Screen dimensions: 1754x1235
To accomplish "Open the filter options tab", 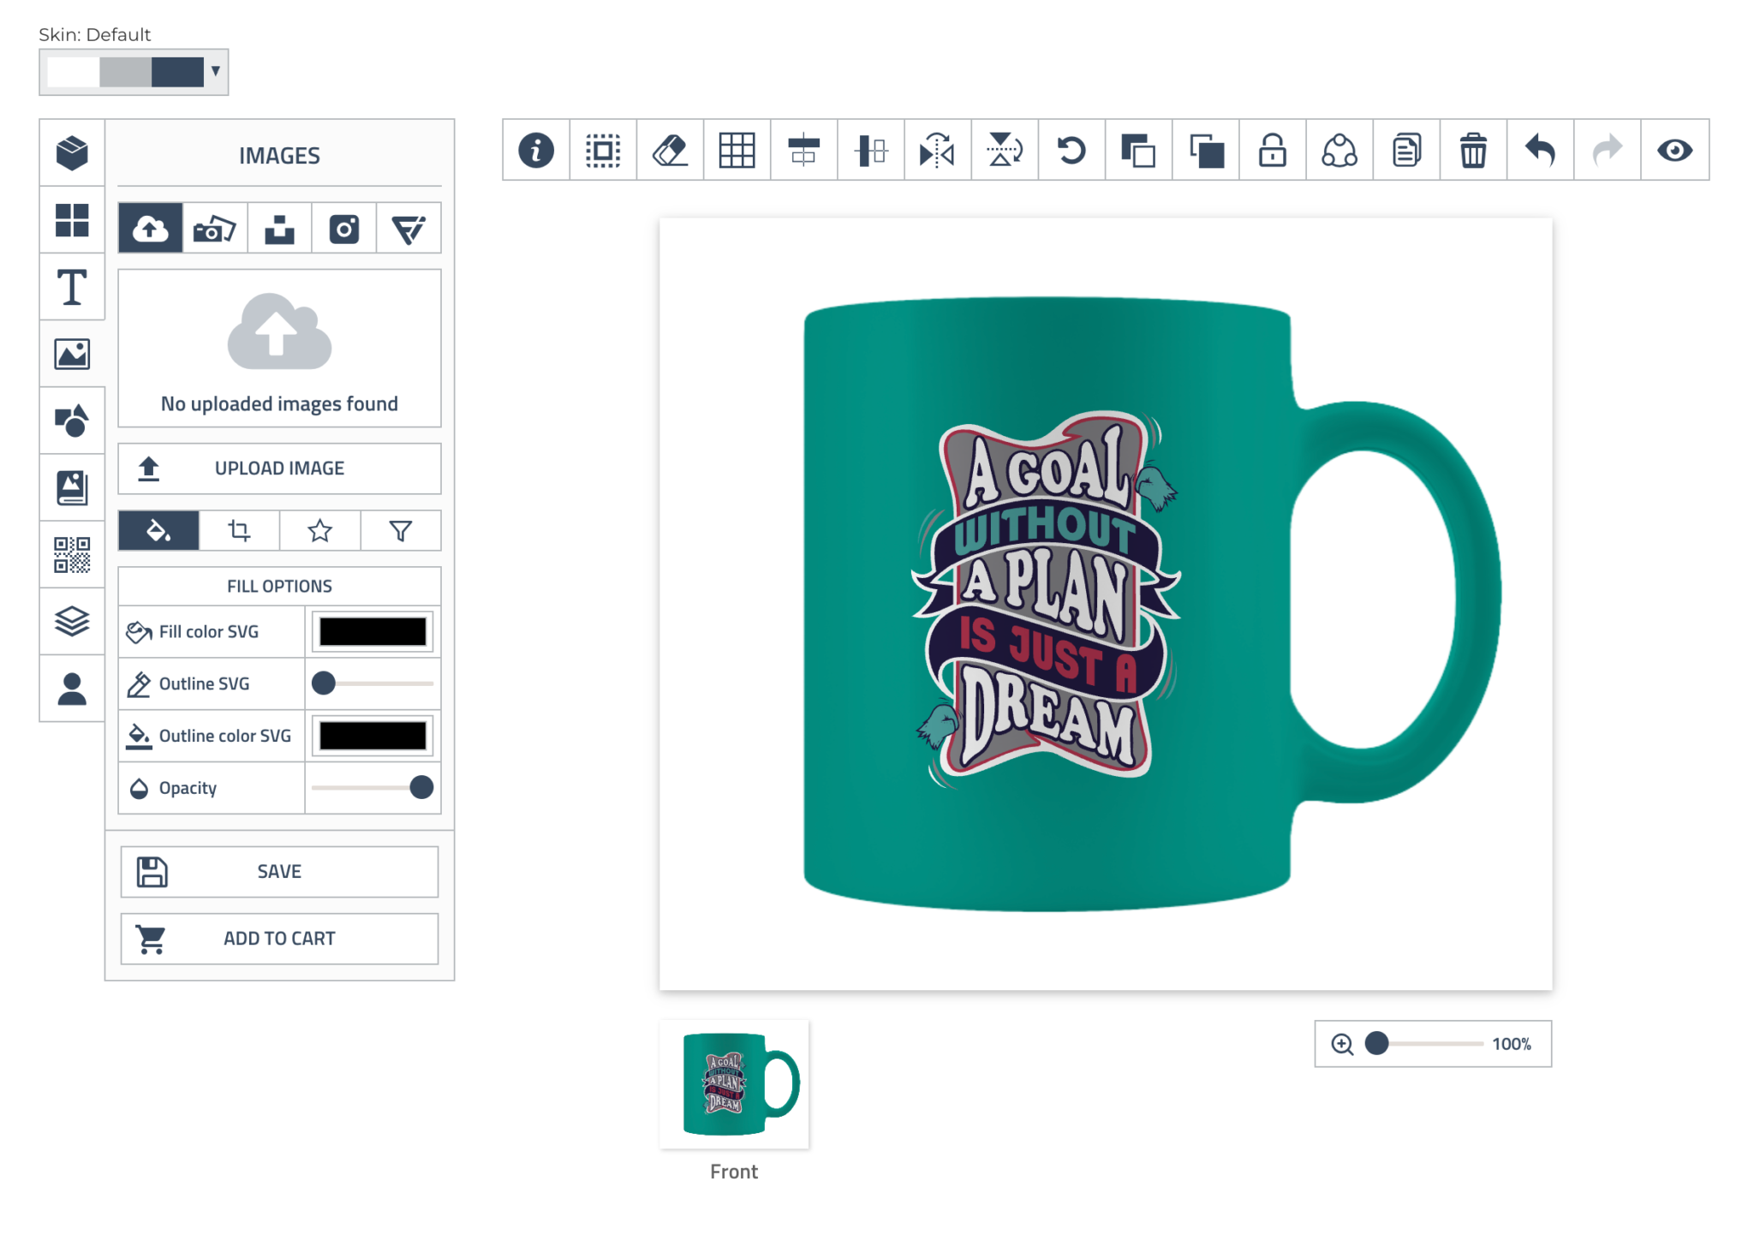I will tap(400, 531).
